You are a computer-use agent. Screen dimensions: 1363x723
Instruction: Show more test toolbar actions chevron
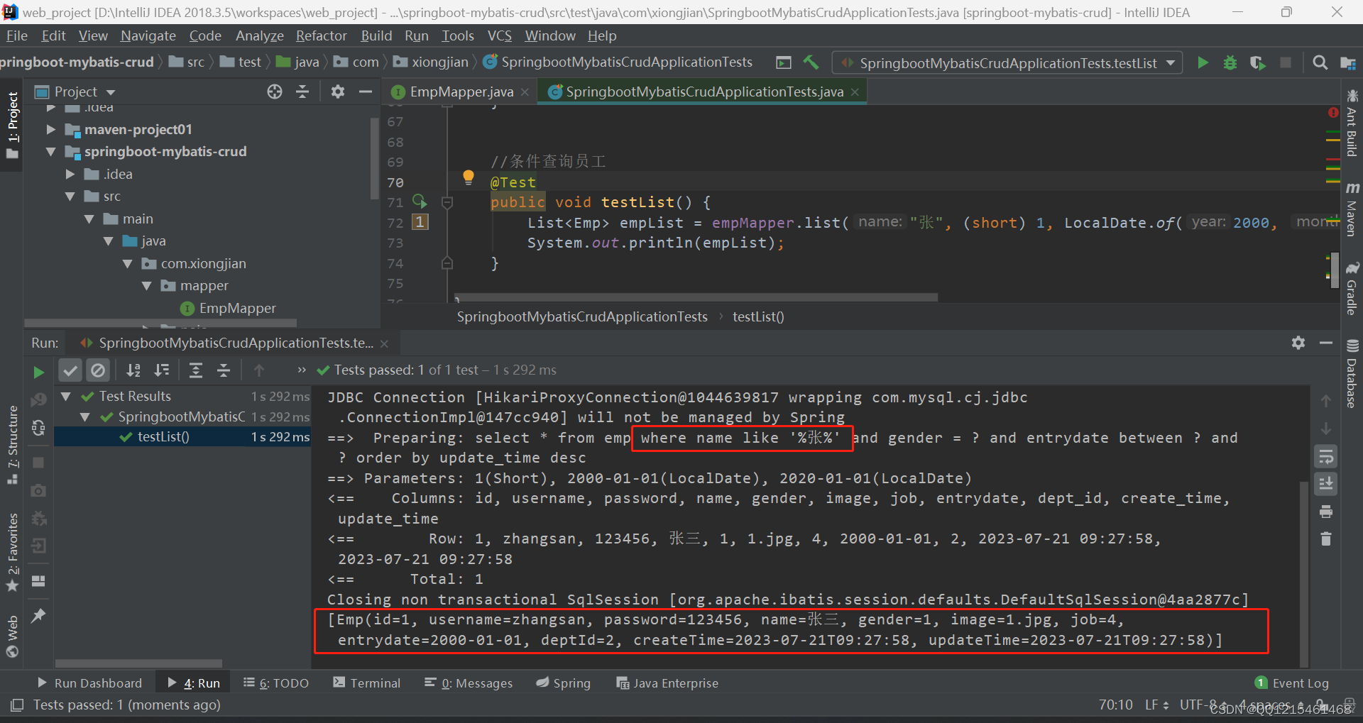coord(302,370)
